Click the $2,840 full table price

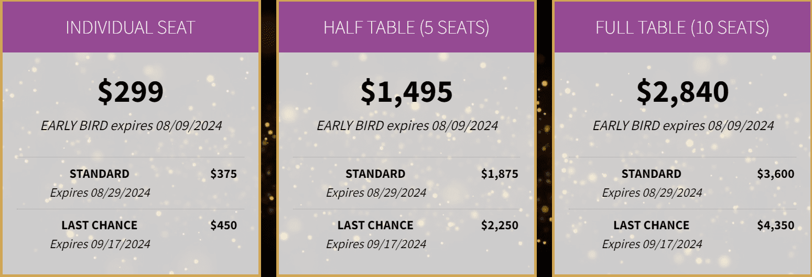683,91
